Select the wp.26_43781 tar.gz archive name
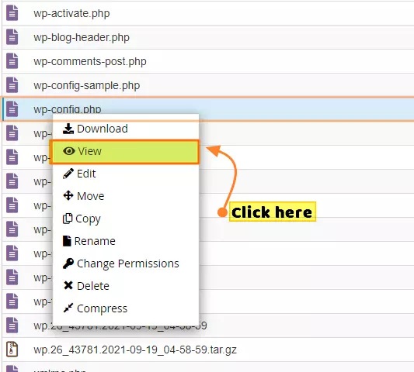 point(135,350)
